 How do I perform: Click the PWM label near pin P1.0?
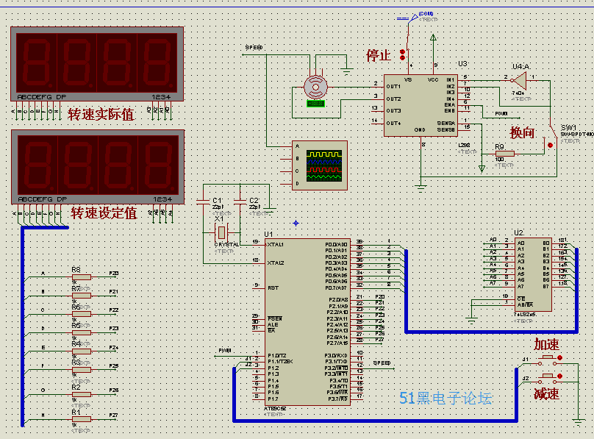click(x=225, y=350)
